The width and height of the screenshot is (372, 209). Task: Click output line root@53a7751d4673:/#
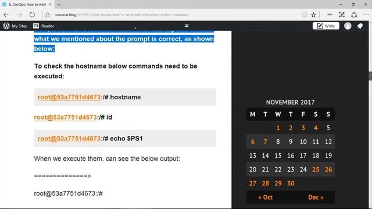click(x=69, y=193)
